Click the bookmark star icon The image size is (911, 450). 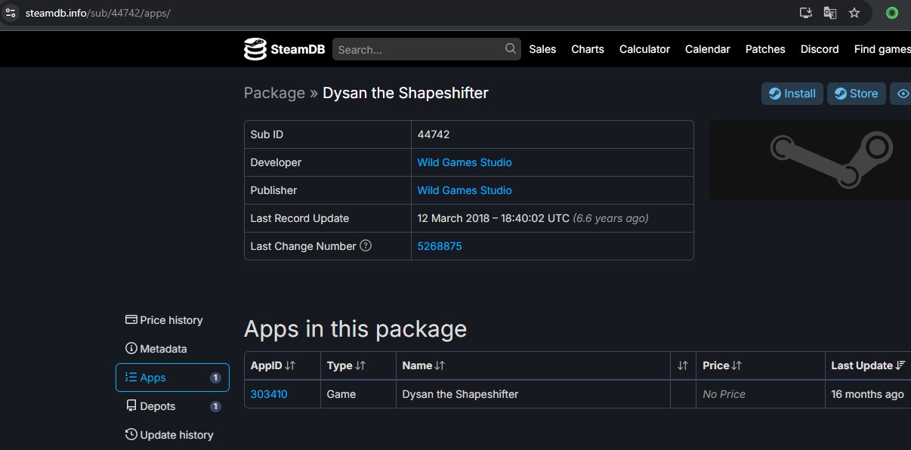854,13
